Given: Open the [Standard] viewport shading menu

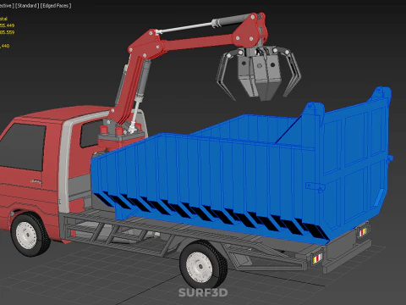Looking at the screenshot, I should point(27,6).
